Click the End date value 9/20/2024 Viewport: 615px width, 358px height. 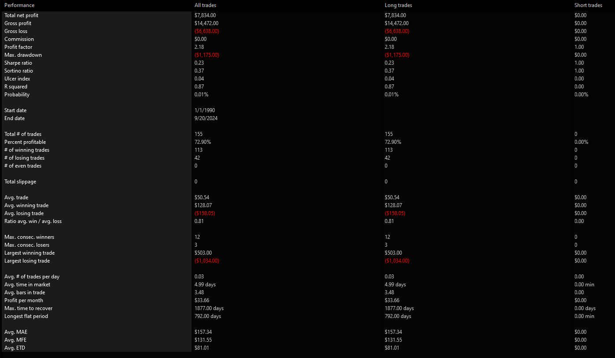tap(206, 118)
